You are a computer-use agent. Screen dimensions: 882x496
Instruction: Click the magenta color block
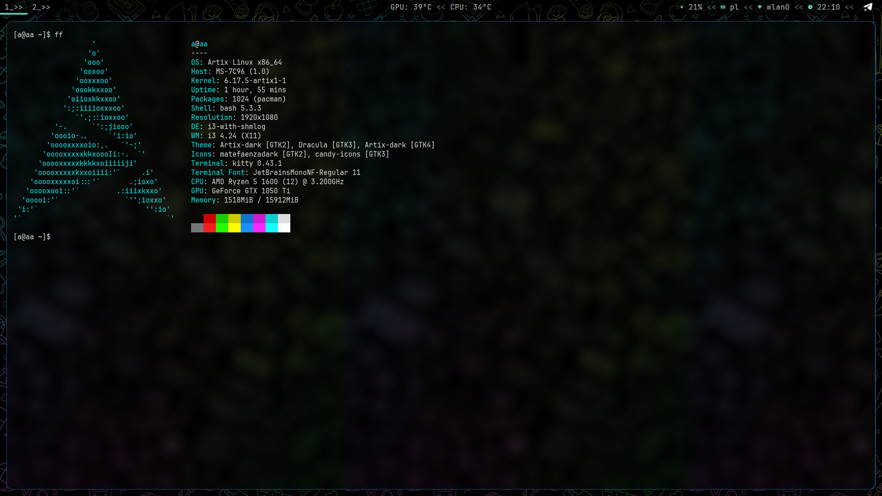pos(259,219)
